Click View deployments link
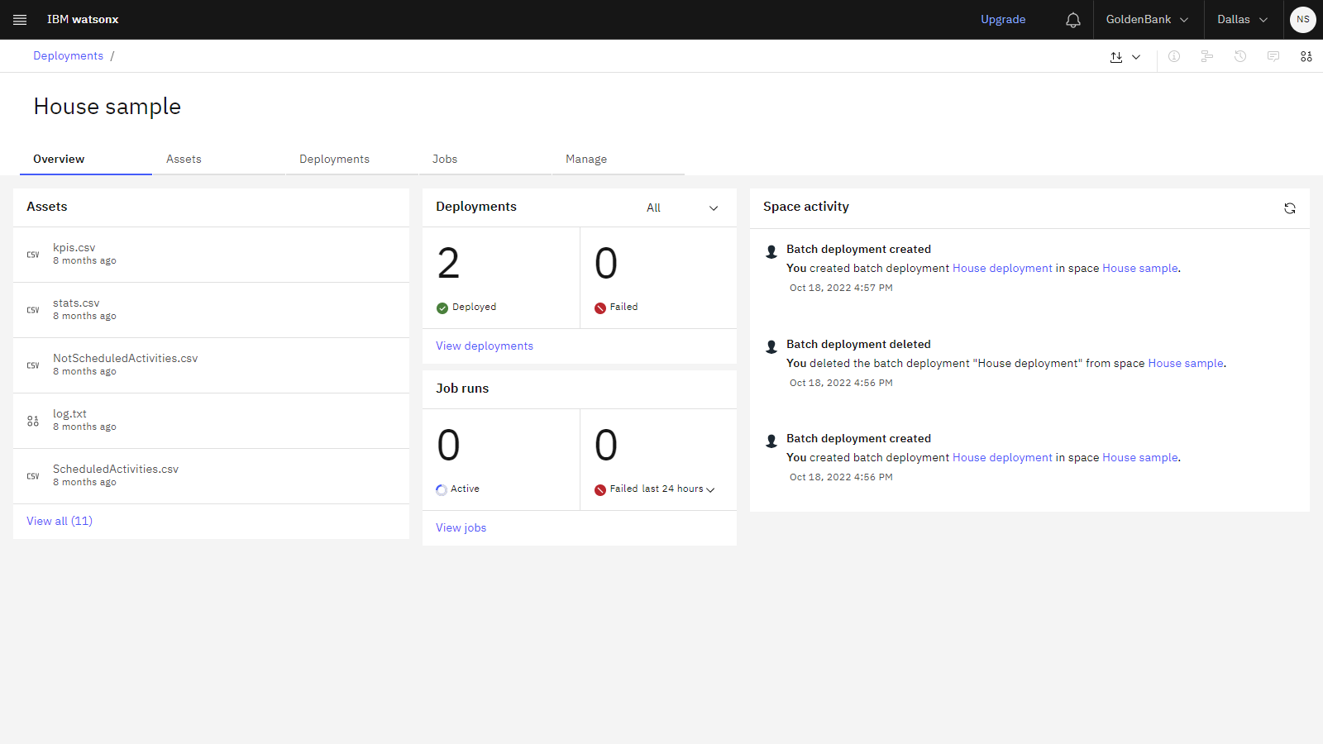 [x=485, y=346]
